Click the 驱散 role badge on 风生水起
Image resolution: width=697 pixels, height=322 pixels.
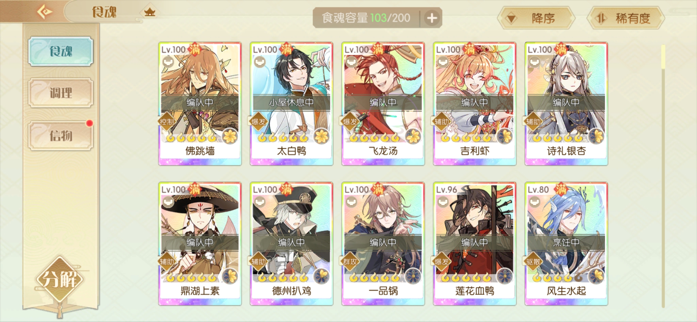point(533,262)
